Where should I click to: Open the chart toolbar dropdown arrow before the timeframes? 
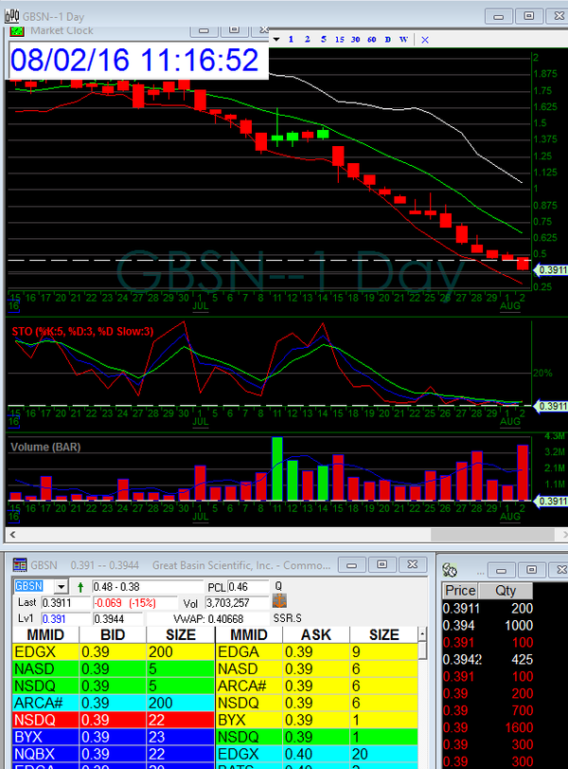click(x=275, y=40)
